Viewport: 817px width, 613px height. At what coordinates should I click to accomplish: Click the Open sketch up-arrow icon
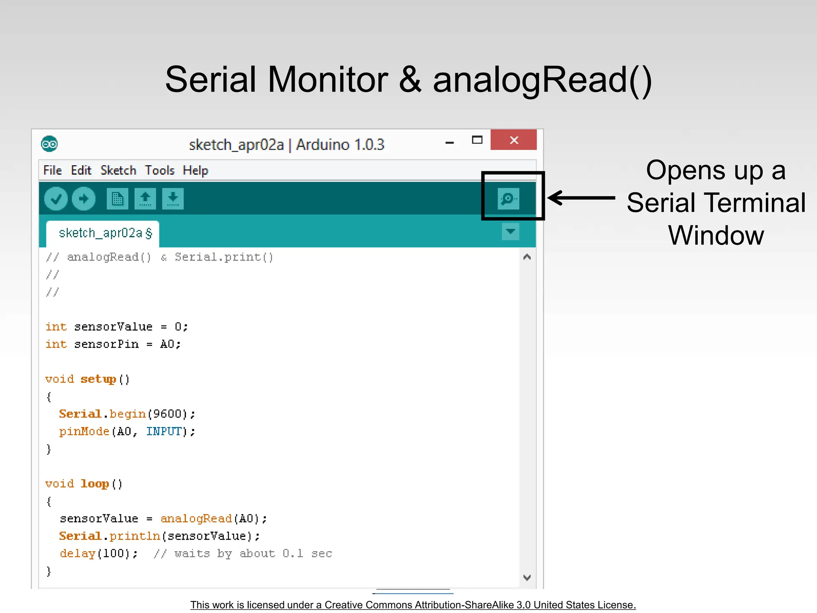point(145,198)
